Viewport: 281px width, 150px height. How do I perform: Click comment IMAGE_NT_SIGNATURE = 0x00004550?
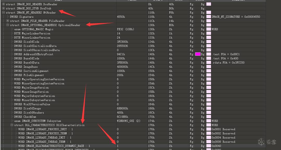coord(236,17)
